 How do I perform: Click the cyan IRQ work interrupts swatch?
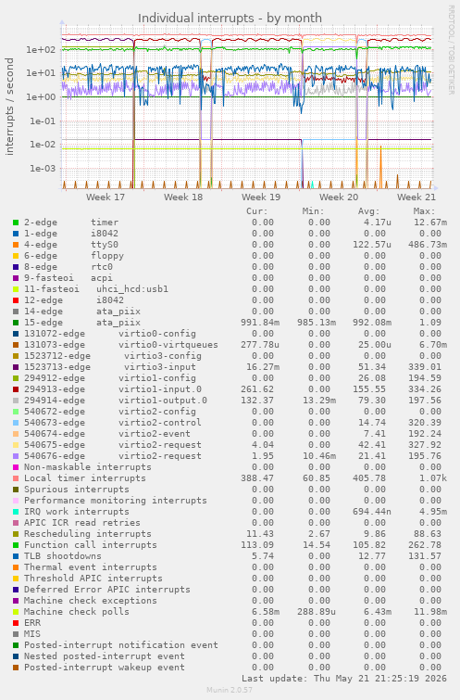(x=16, y=512)
